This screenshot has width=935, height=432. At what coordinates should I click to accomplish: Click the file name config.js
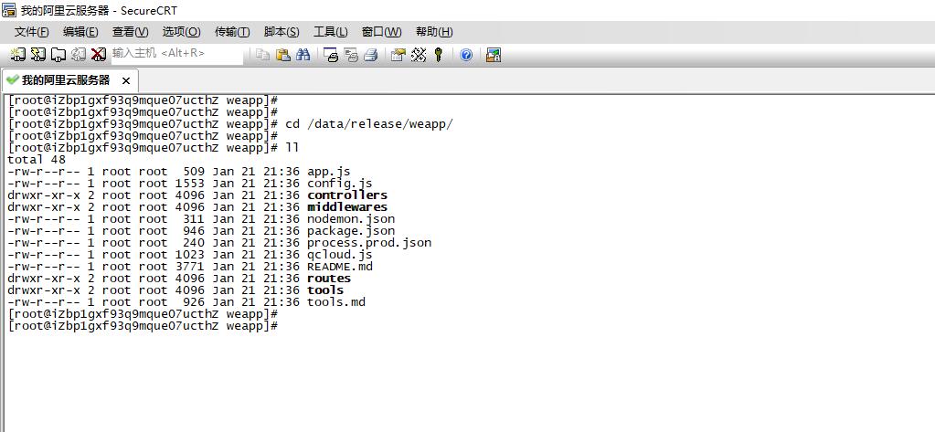339,184
